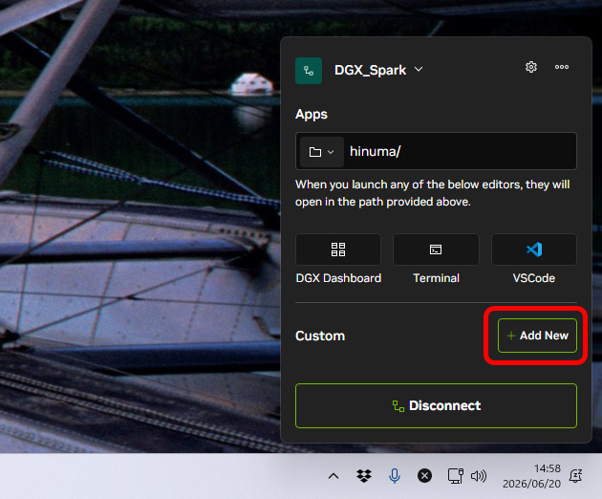
Task: Open the folder picker dropdown
Action: [321, 152]
